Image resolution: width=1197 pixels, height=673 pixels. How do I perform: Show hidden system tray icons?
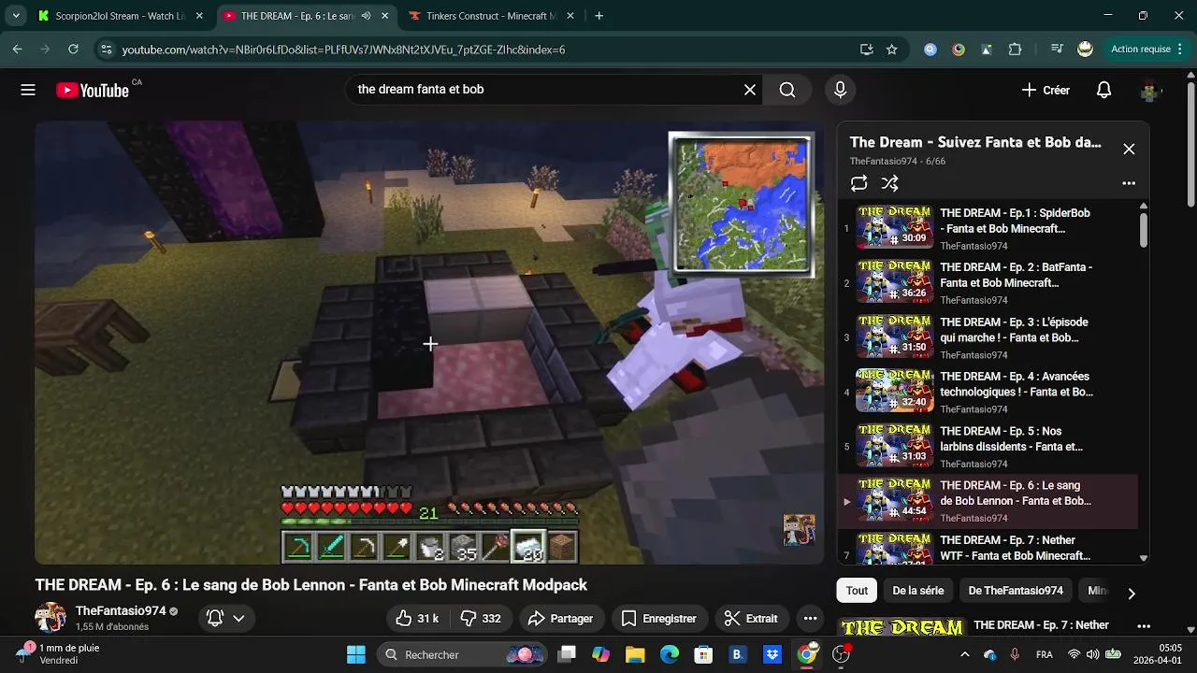click(965, 654)
